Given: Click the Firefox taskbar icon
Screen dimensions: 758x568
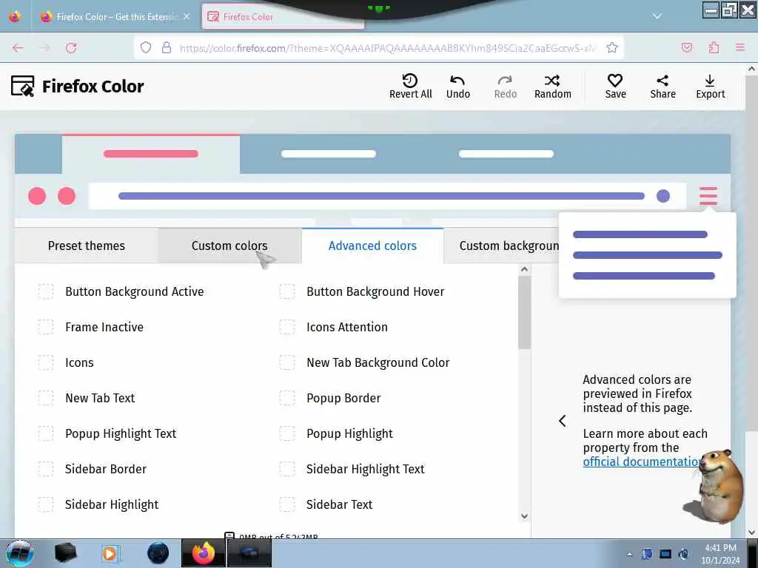Looking at the screenshot, I should pyautogui.click(x=203, y=553).
